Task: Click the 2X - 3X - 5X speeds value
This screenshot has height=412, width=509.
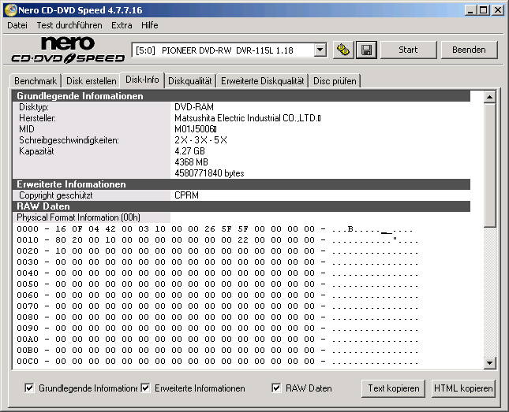Action: (200, 140)
